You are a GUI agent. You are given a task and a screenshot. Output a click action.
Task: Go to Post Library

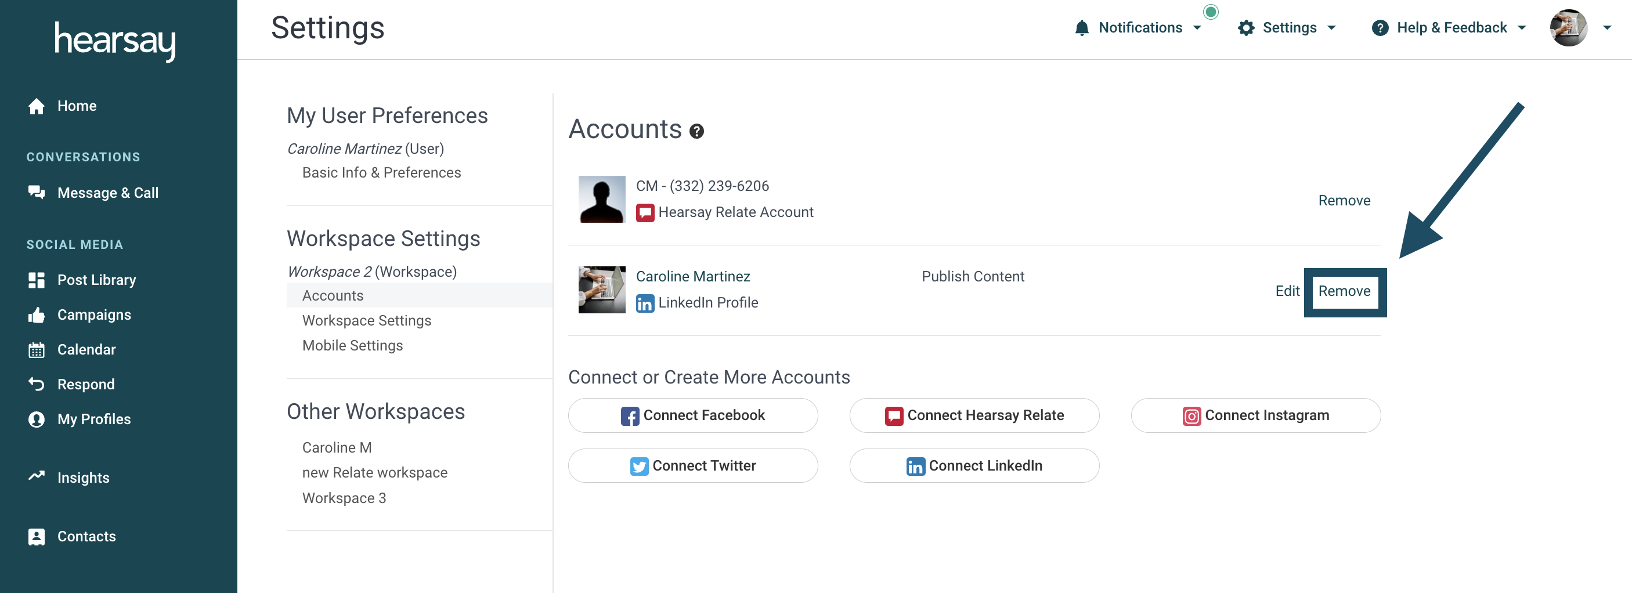(96, 280)
